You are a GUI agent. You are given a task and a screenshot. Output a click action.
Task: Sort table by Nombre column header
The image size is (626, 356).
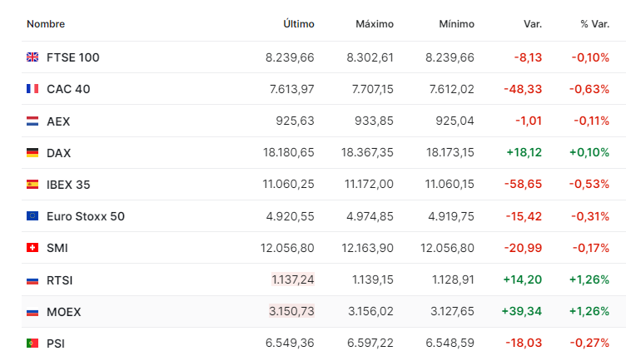[x=46, y=24]
